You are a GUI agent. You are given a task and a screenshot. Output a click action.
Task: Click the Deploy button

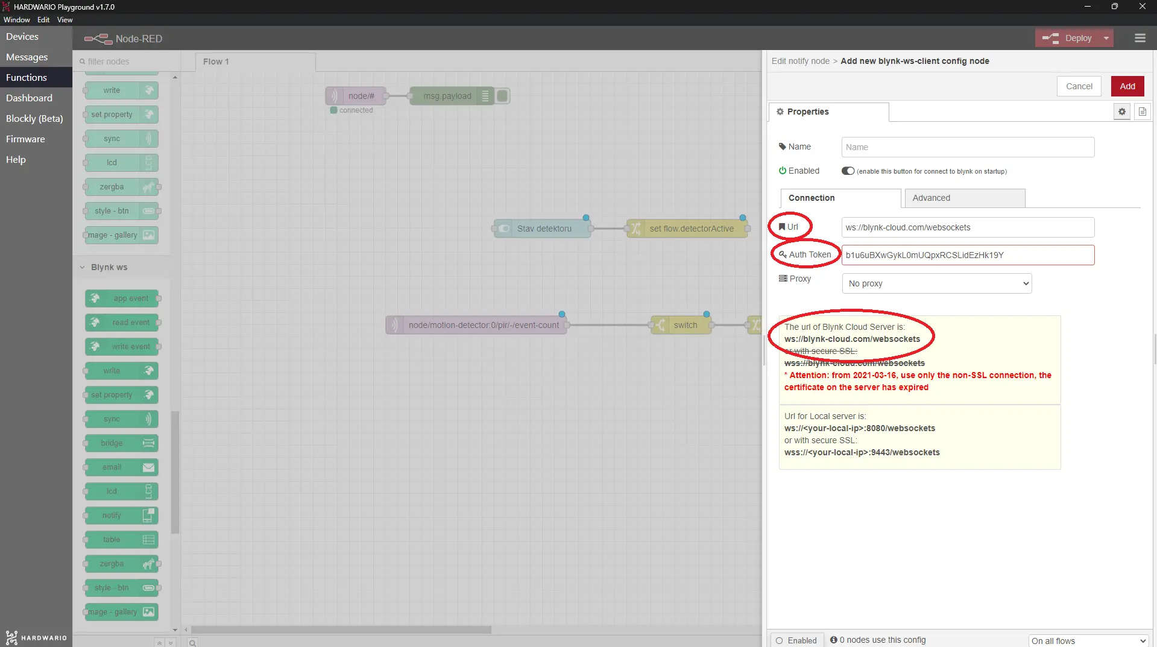coord(1068,38)
